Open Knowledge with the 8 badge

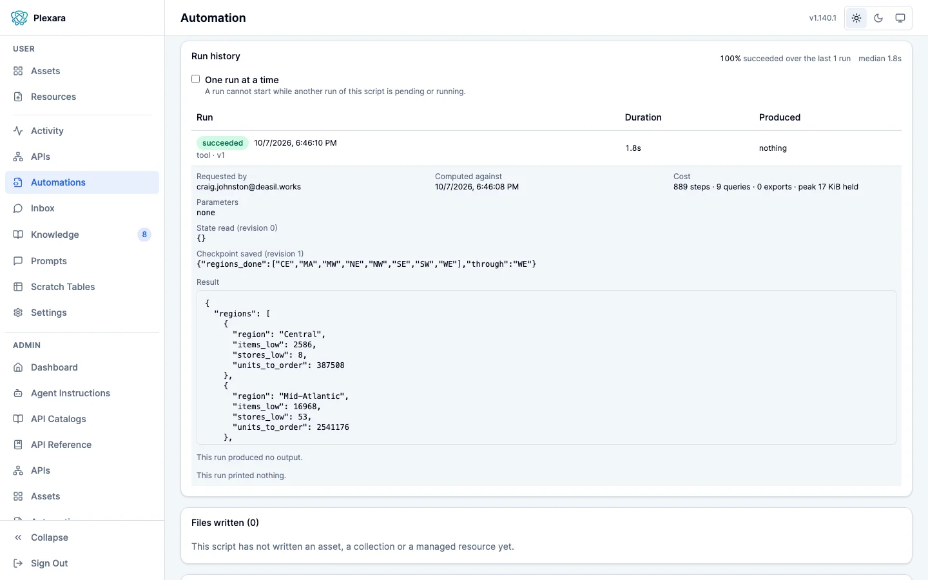(x=82, y=235)
